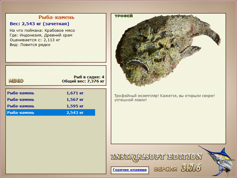Open the Горячие клавиши link

pyautogui.click(x=130, y=170)
